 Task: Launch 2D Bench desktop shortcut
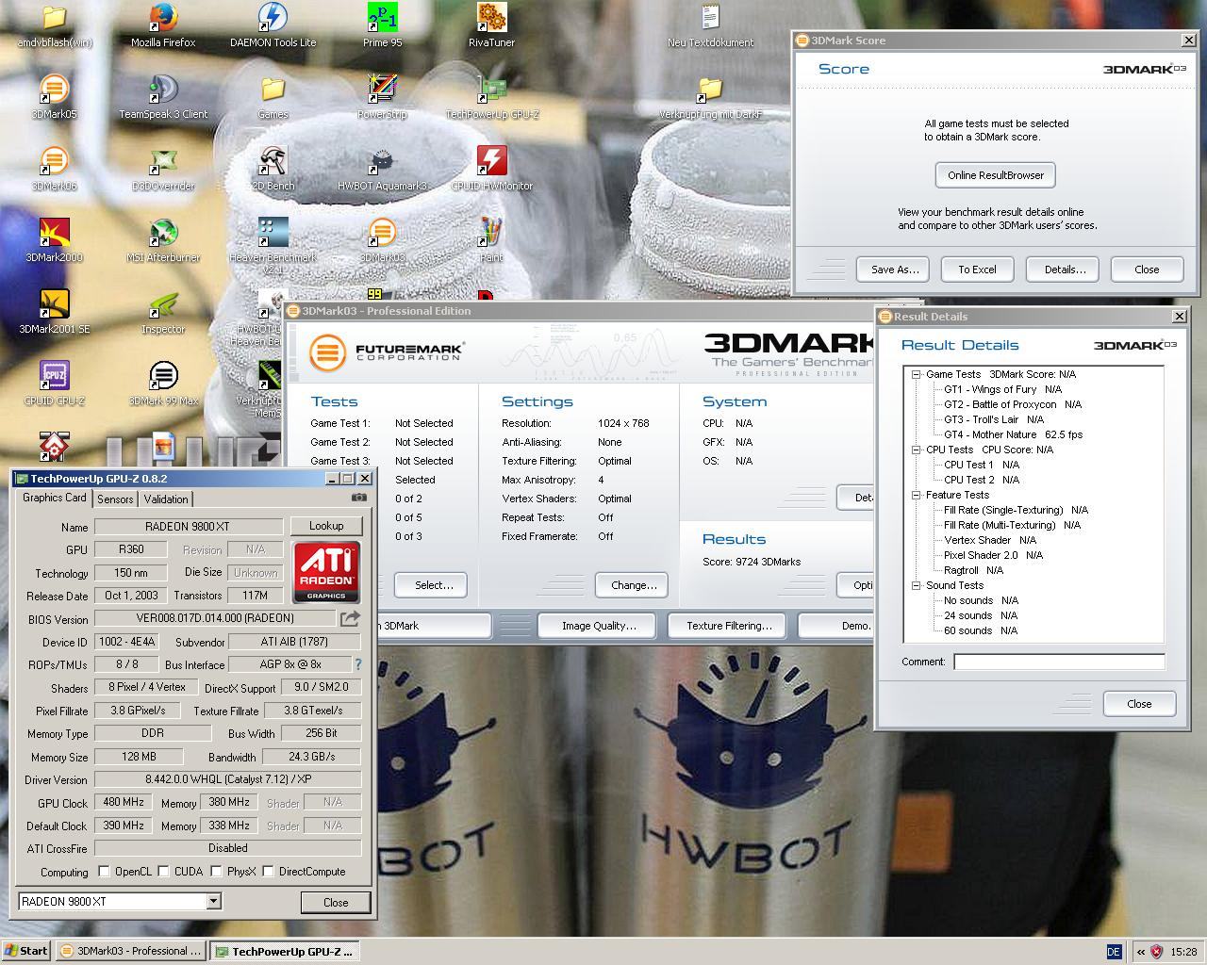273,169
